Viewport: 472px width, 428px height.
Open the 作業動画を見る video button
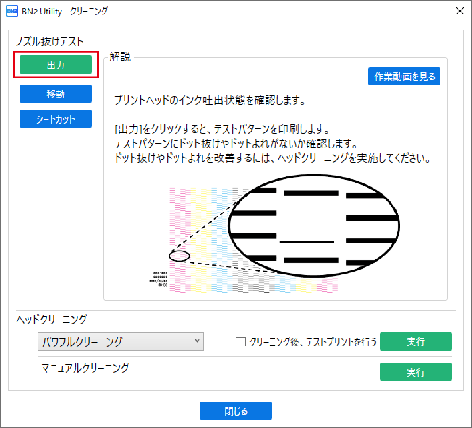pos(404,77)
